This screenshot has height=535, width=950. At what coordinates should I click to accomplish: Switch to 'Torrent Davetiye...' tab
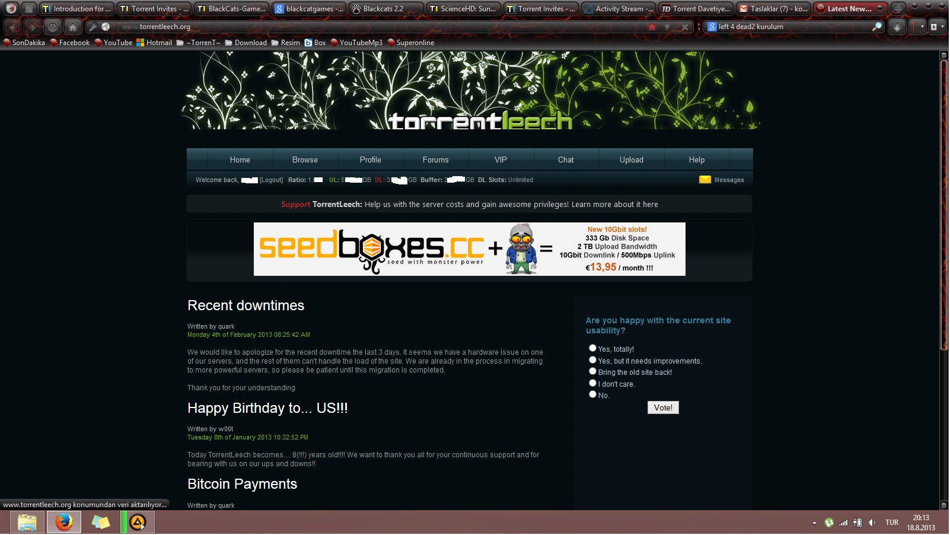(696, 8)
